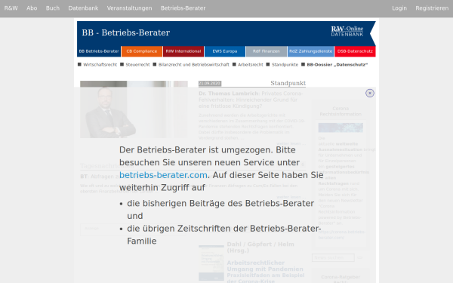Switch to the RIW International tab
Viewport: 453px width, 283px height.
[183, 51]
